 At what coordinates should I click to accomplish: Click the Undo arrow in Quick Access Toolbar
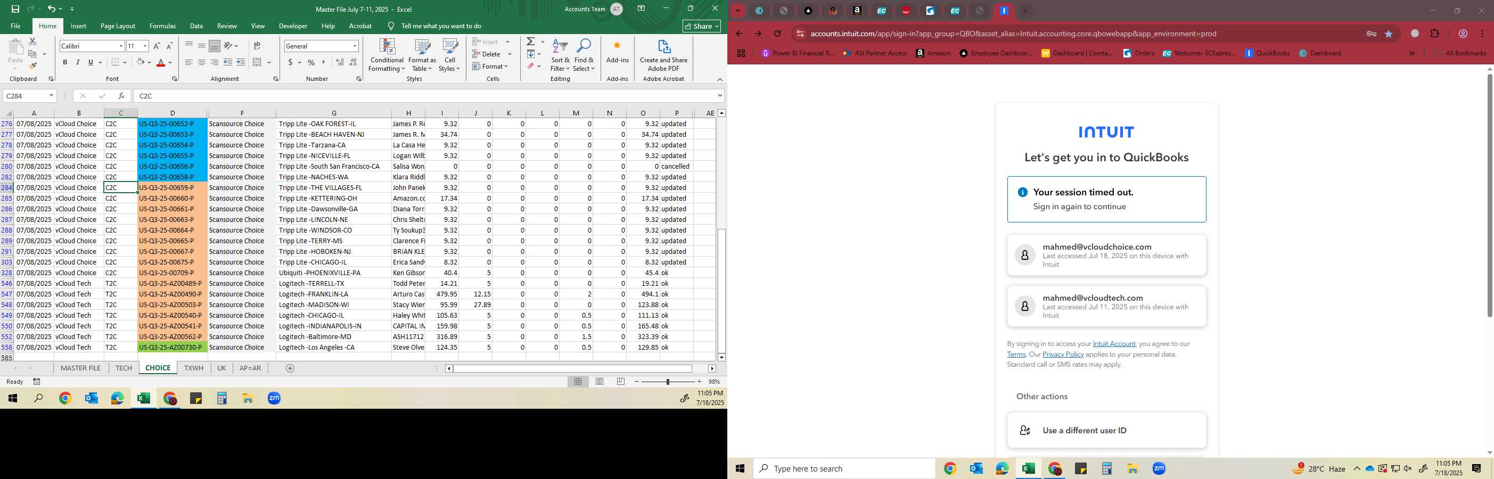(51, 9)
